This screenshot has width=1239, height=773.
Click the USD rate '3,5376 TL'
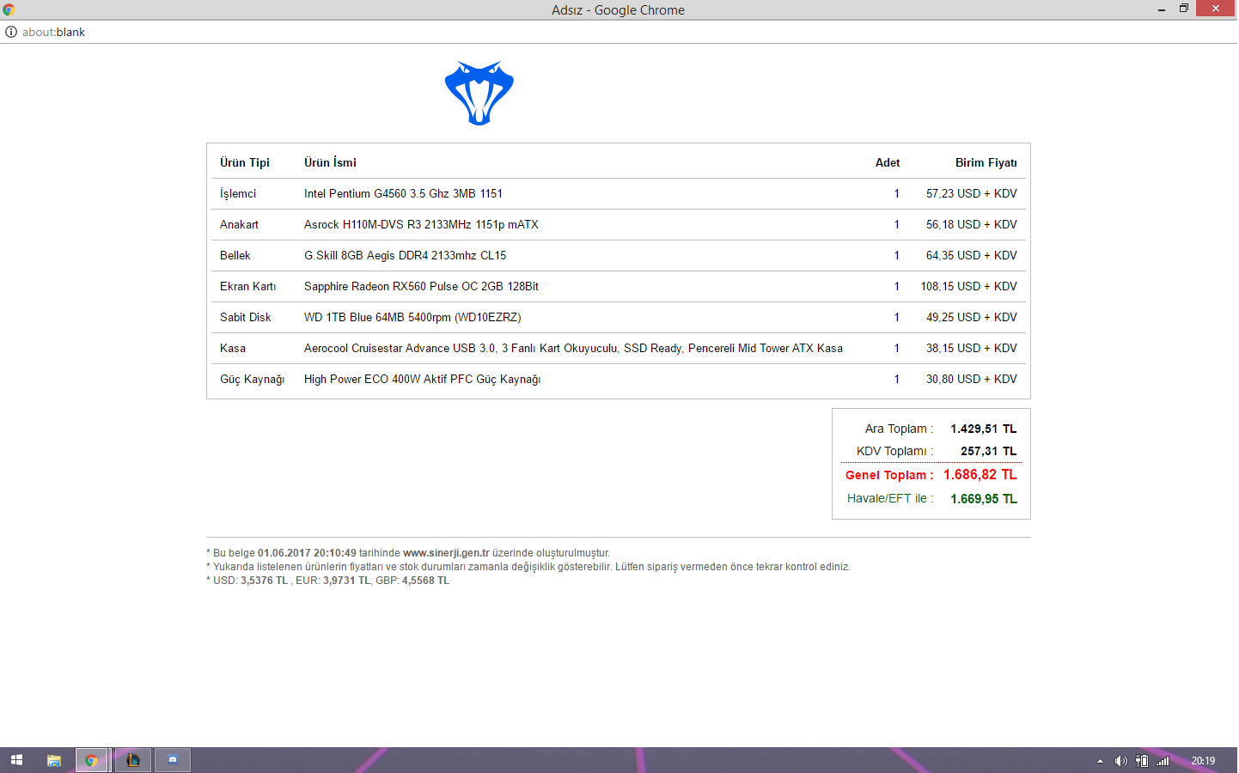(265, 581)
